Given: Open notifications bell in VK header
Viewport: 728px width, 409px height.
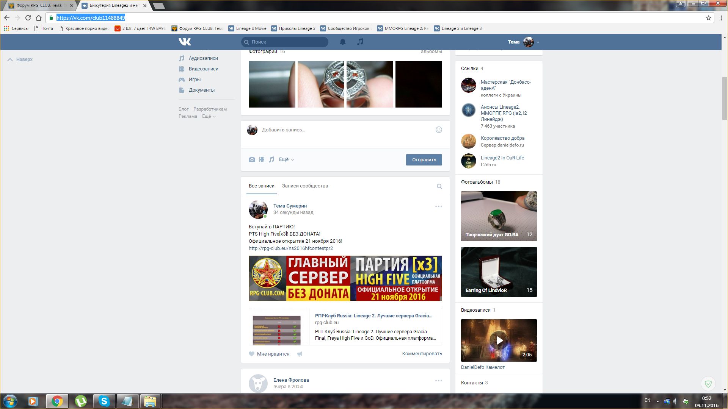Looking at the screenshot, I should (x=342, y=42).
